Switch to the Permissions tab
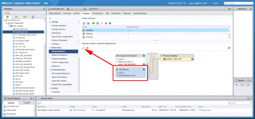Screen dimensions: 255x119 point(98,14)
